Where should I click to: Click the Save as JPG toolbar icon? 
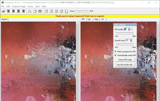click(x=8, y=11)
